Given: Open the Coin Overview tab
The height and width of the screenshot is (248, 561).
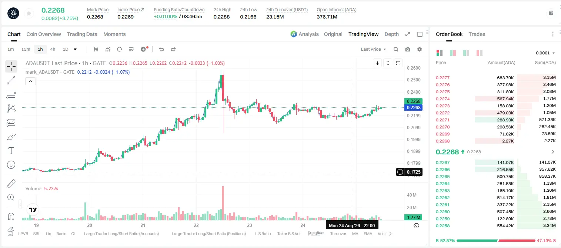Looking at the screenshot, I should (x=44, y=34).
